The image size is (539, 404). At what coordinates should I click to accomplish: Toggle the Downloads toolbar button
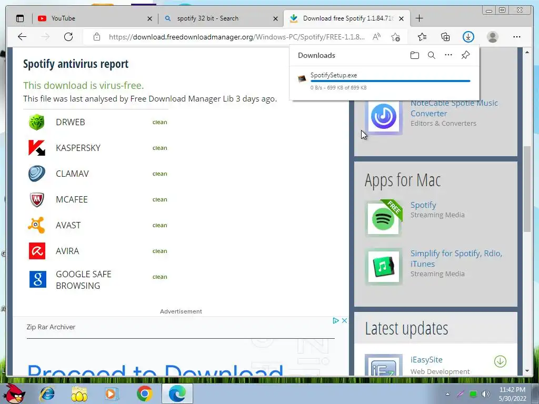click(468, 37)
